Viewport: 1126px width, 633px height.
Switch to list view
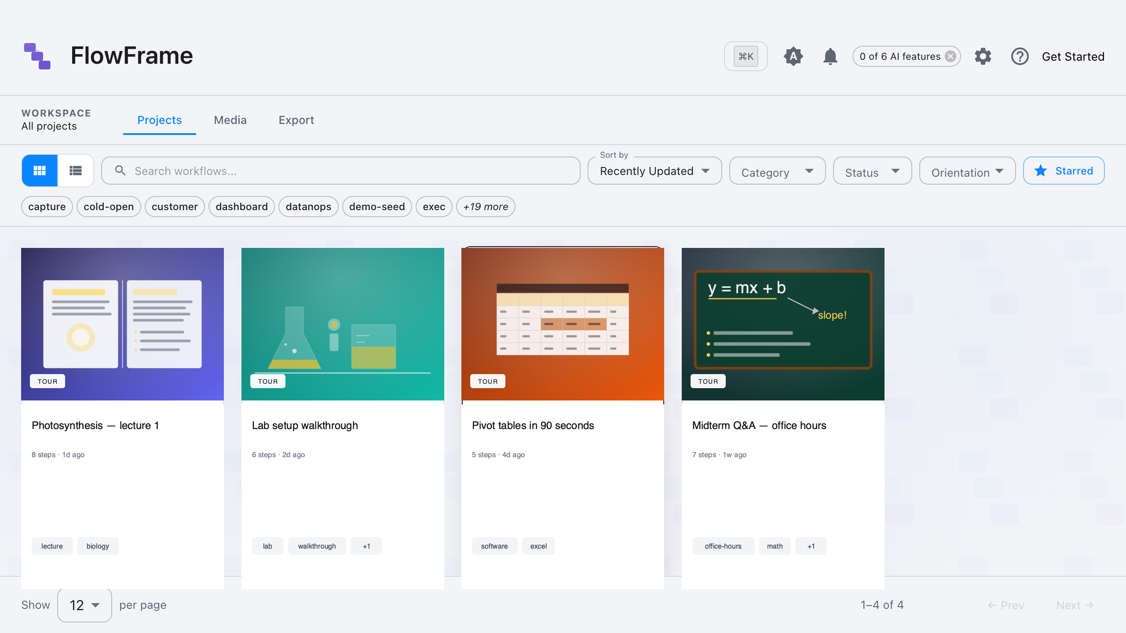[x=76, y=171]
